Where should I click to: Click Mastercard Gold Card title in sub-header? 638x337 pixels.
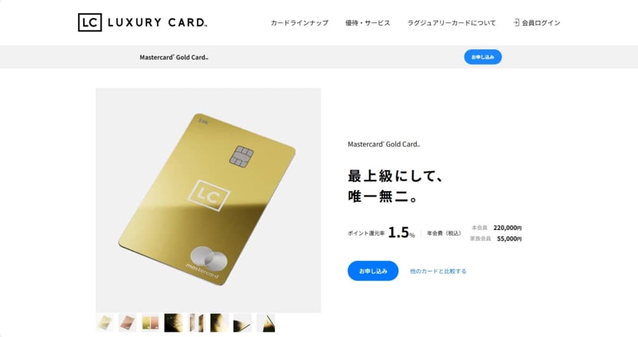click(174, 57)
